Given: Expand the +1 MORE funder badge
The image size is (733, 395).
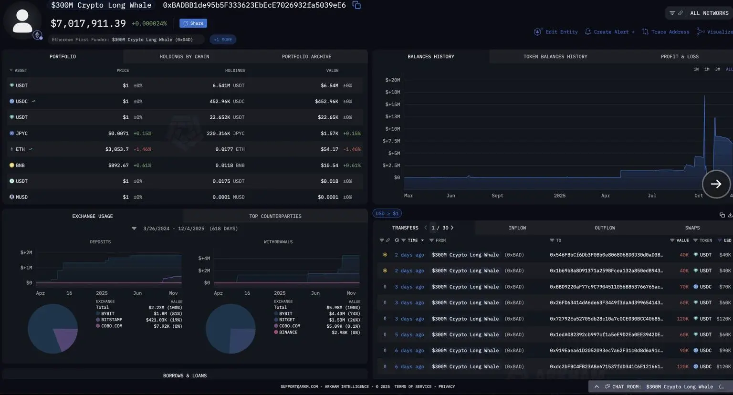Looking at the screenshot, I should pyautogui.click(x=223, y=40).
